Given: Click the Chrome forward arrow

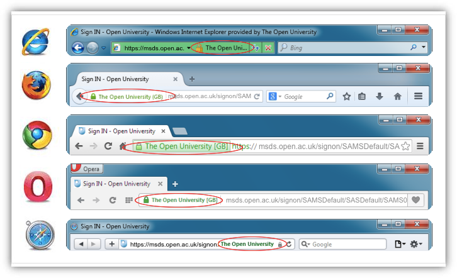Looking at the screenshot, I should tap(93, 146).
